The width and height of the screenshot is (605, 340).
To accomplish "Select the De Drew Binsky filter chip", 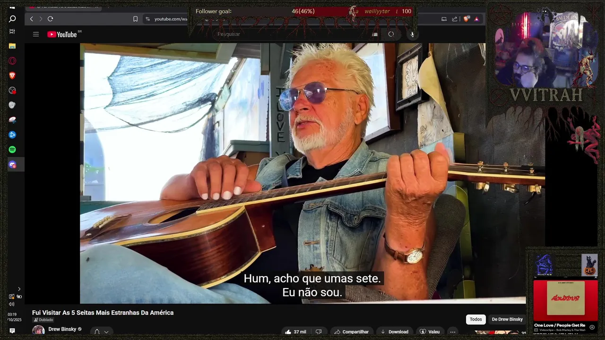I will coord(507,319).
